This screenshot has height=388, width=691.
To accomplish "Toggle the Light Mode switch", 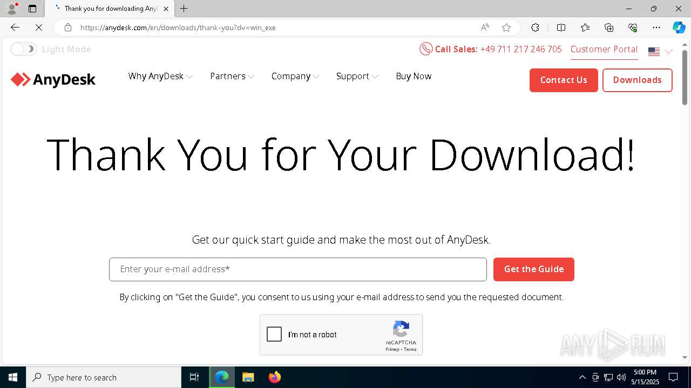I will (x=23, y=49).
